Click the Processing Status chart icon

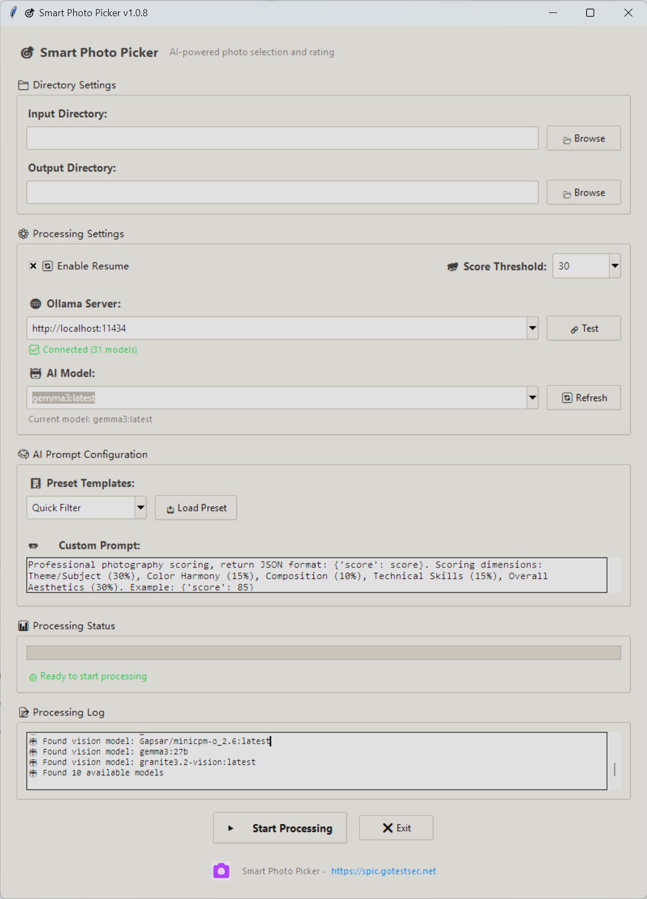(23, 626)
